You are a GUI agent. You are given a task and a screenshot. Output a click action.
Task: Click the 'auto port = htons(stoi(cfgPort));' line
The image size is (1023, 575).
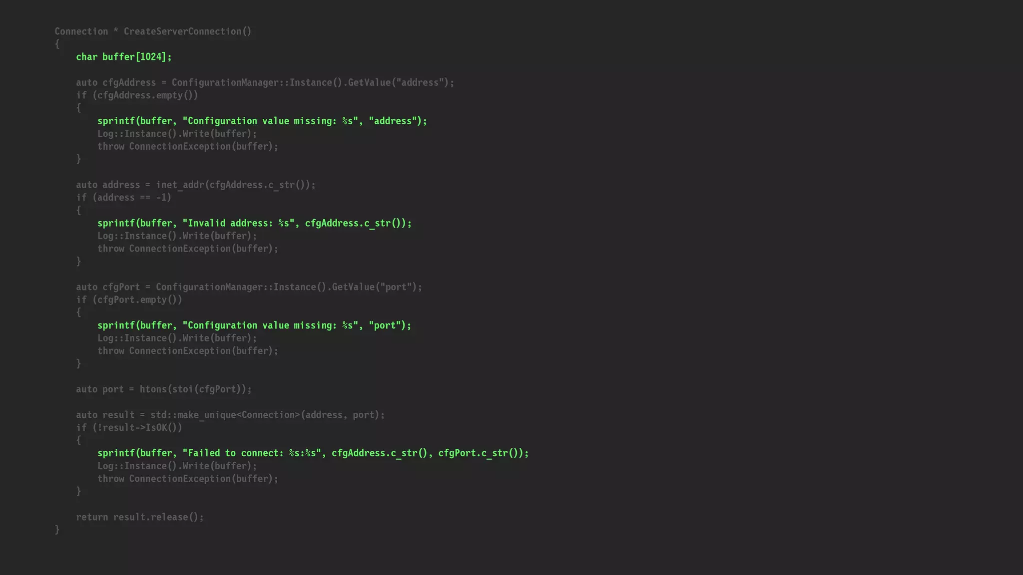(164, 389)
